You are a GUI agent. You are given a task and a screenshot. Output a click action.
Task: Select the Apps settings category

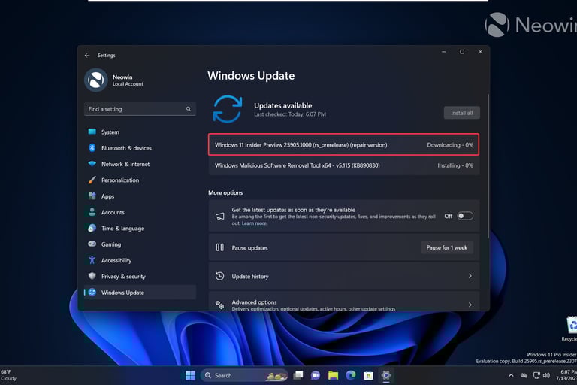click(x=140, y=196)
